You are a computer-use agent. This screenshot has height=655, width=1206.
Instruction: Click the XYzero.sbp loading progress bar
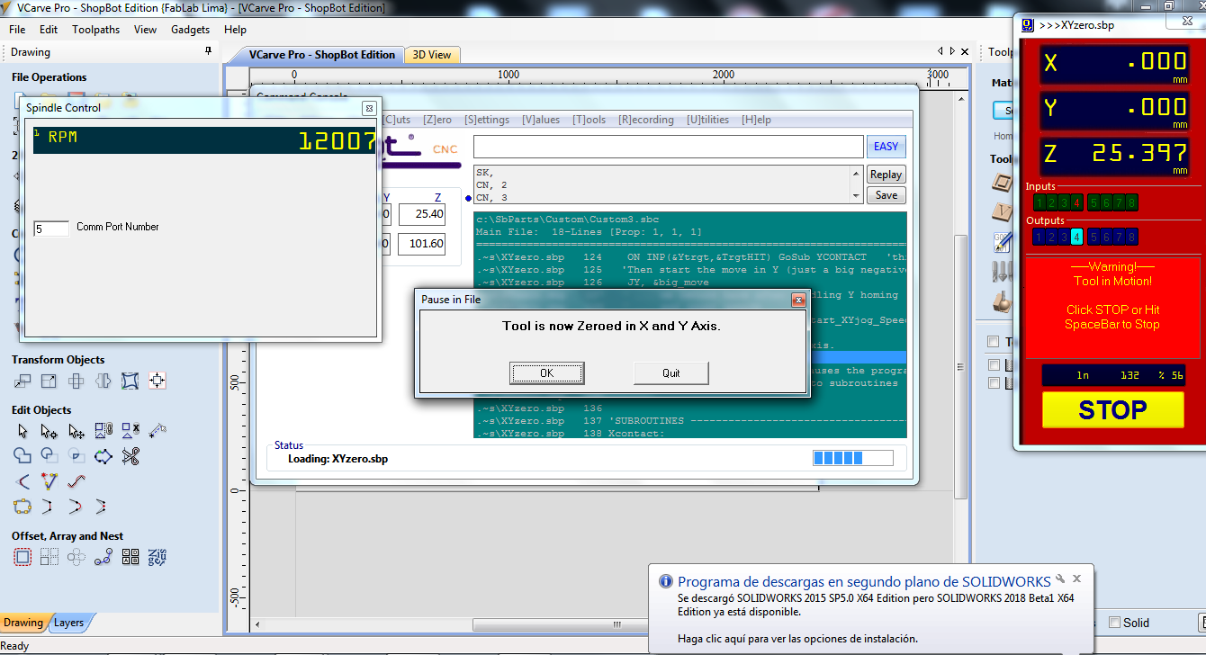coord(853,458)
